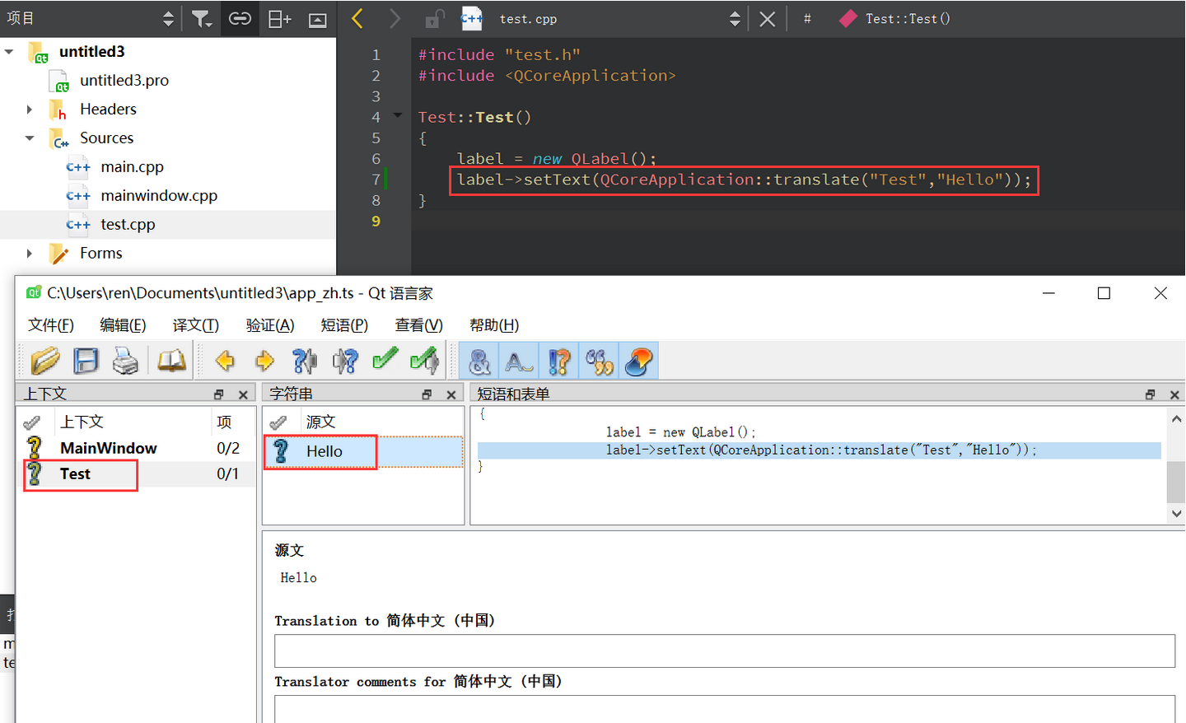Toggle the accelerators validation
Viewport: 1186px width, 723px height.
[479, 361]
